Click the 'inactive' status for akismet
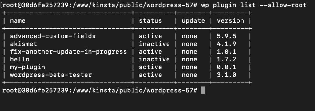This screenshot has height=111, width=315. (x=154, y=44)
